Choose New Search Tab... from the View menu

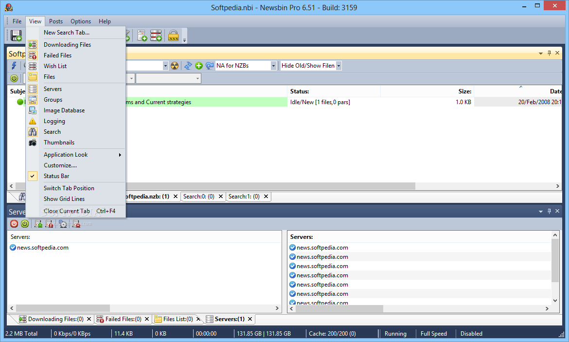67,33
